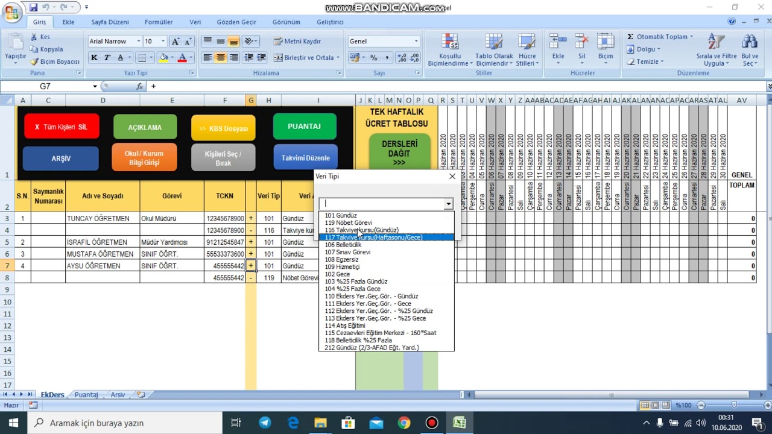Open the Veri Tipi combo box arrow
This screenshot has width=772, height=434.
tap(448, 204)
